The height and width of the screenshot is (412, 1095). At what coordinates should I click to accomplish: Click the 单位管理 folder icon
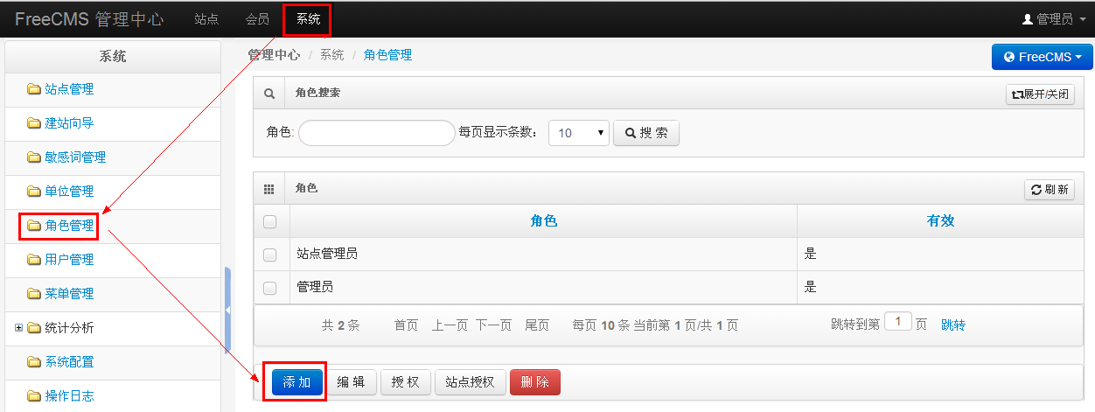pos(34,192)
